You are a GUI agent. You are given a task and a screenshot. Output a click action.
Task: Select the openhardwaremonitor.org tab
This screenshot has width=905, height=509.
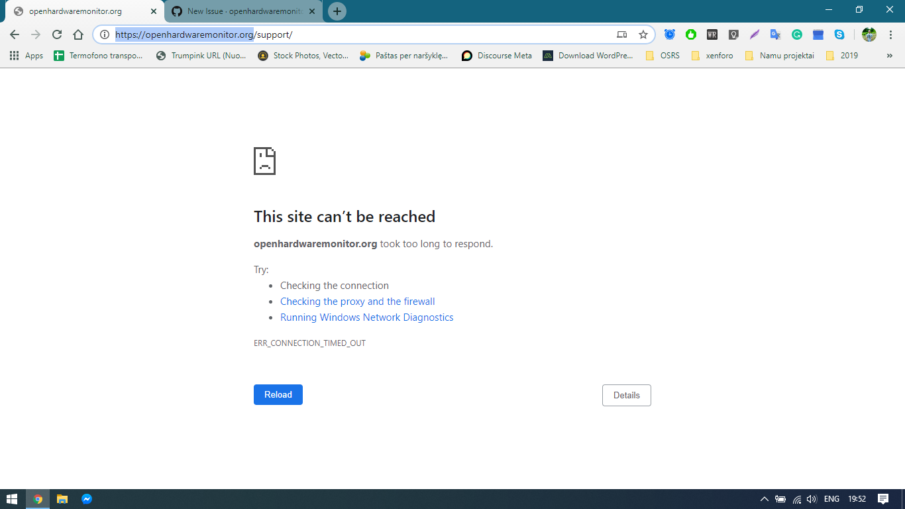click(80, 11)
